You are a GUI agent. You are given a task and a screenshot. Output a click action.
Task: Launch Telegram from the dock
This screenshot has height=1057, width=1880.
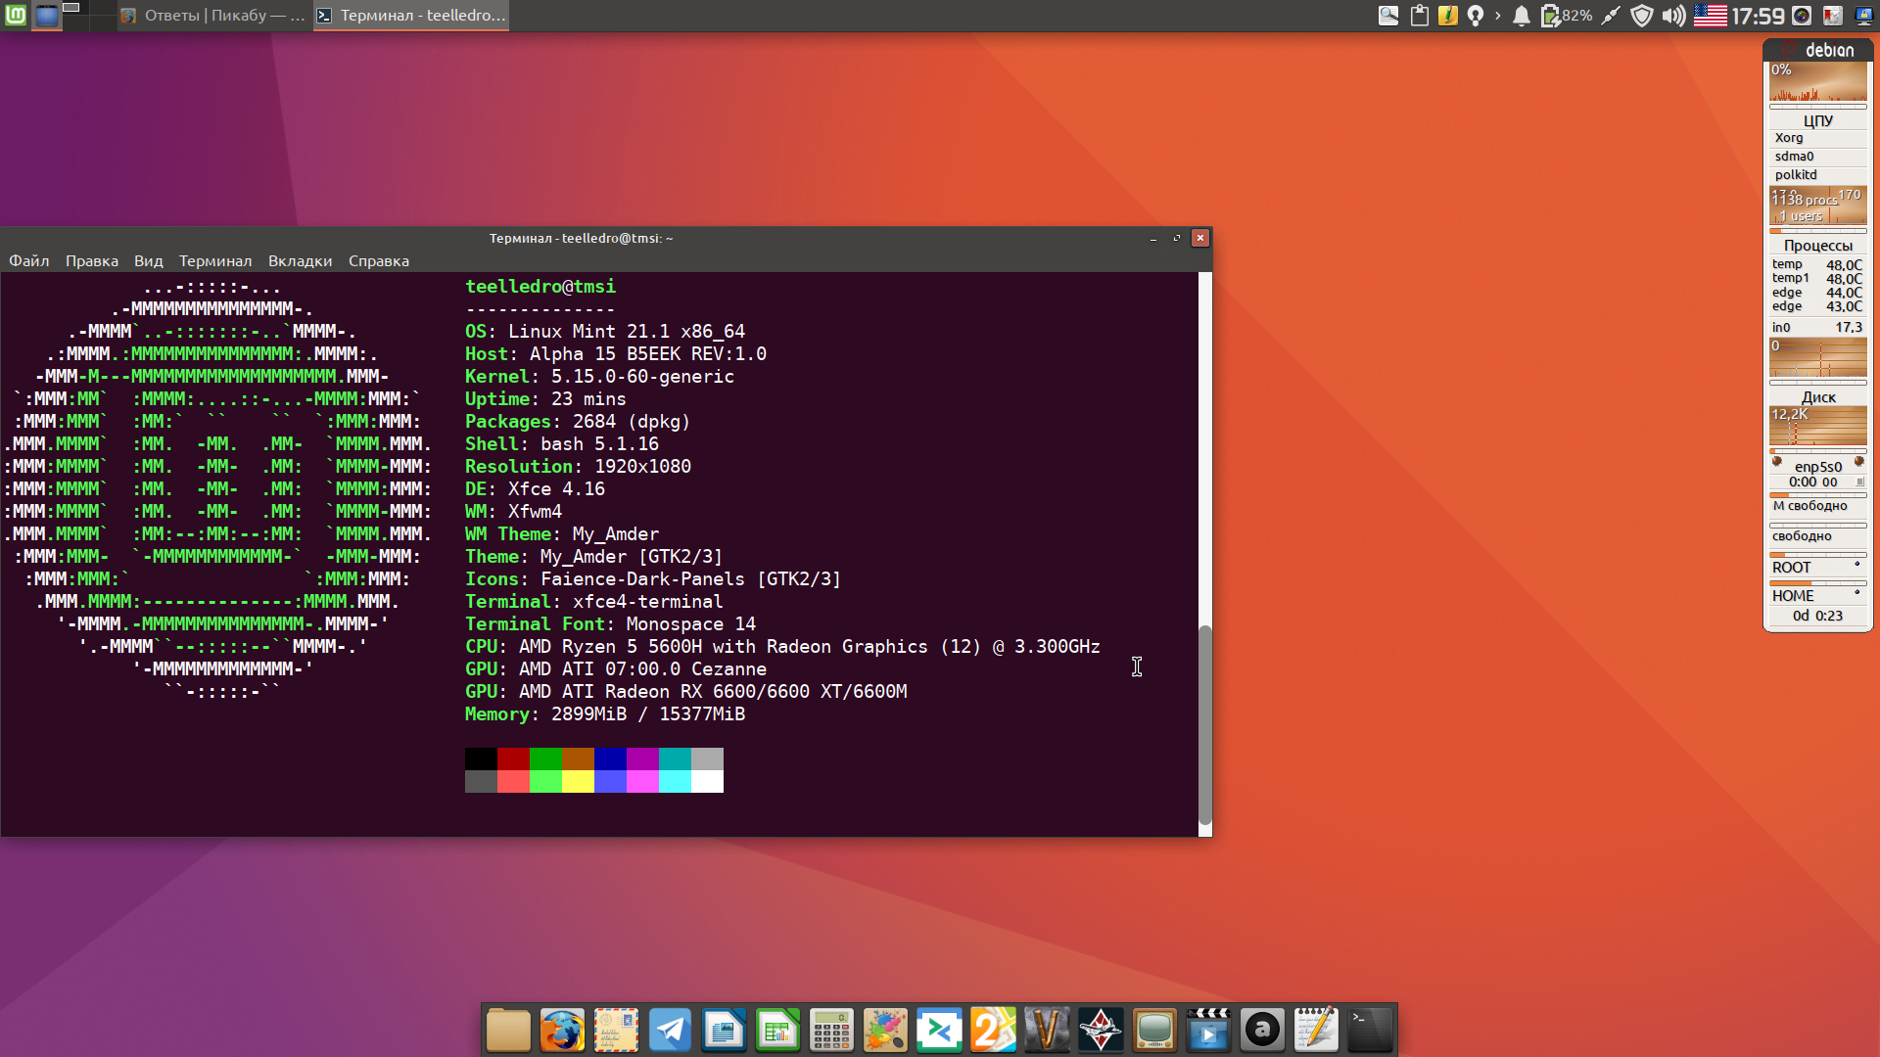(x=671, y=1031)
